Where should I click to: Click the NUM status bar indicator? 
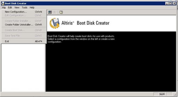coord(162,94)
